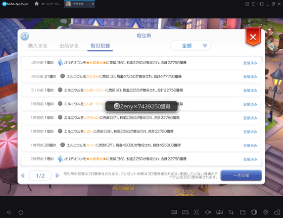Click the オリデオコン crystal icon in the 45分前 row
The height and width of the screenshot is (218, 283).
tap(60, 62)
